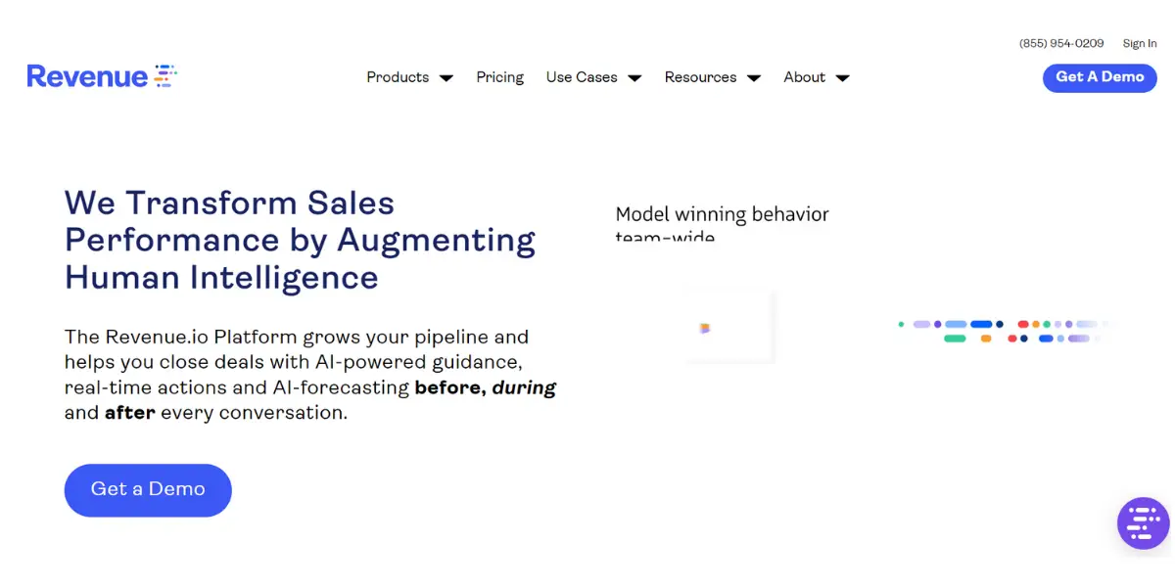Click the Revenue logo in the header
The width and height of the screenshot is (1175, 587).
(102, 76)
